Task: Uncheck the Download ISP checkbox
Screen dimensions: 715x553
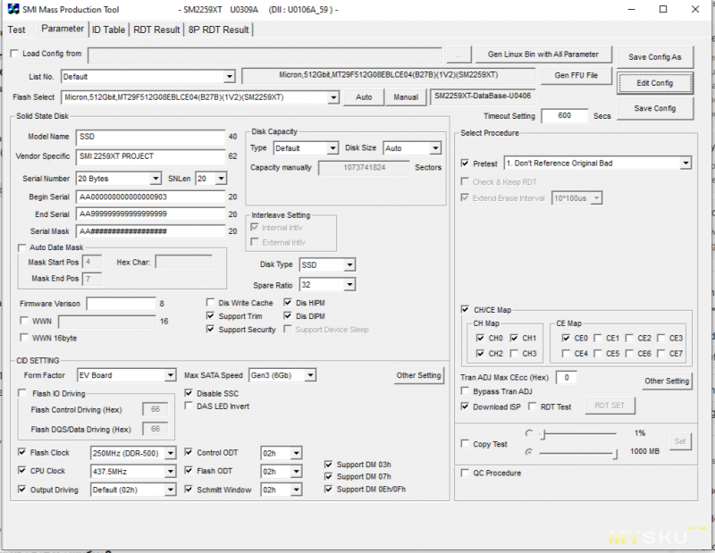Action: point(465,406)
